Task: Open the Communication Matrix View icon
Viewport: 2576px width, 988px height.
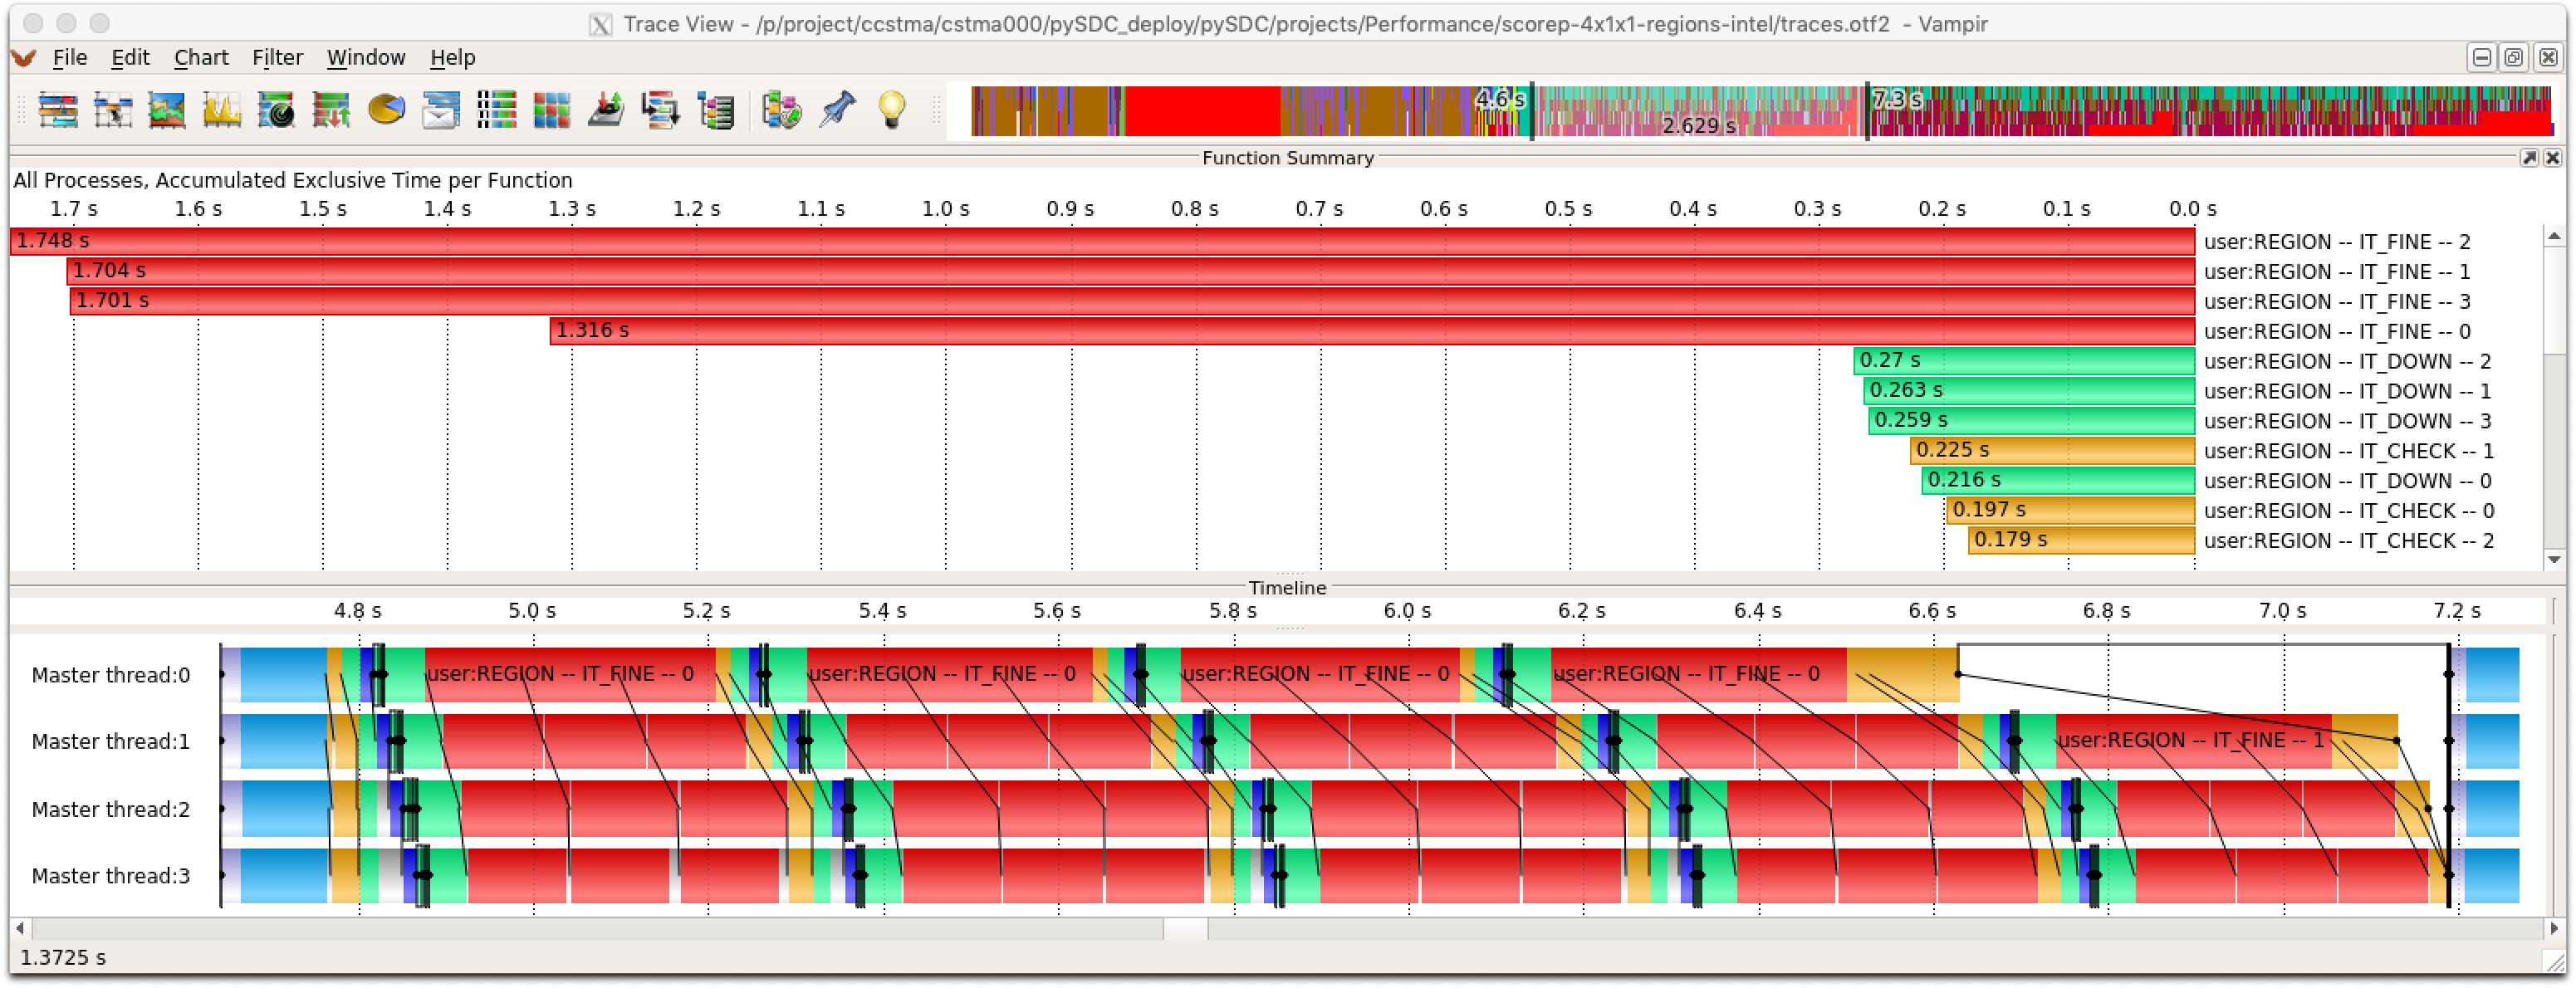Action: click(551, 110)
